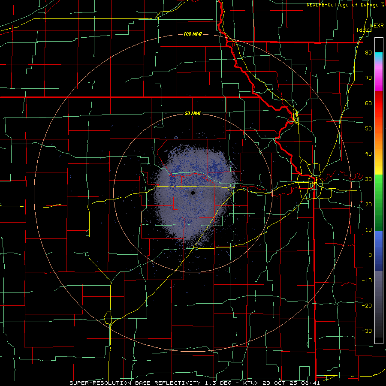The width and height of the screenshot is (386, 386).
Task: Click the 'KTWX' station identifier in the footer
Action: pyautogui.click(x=251, y=383)
